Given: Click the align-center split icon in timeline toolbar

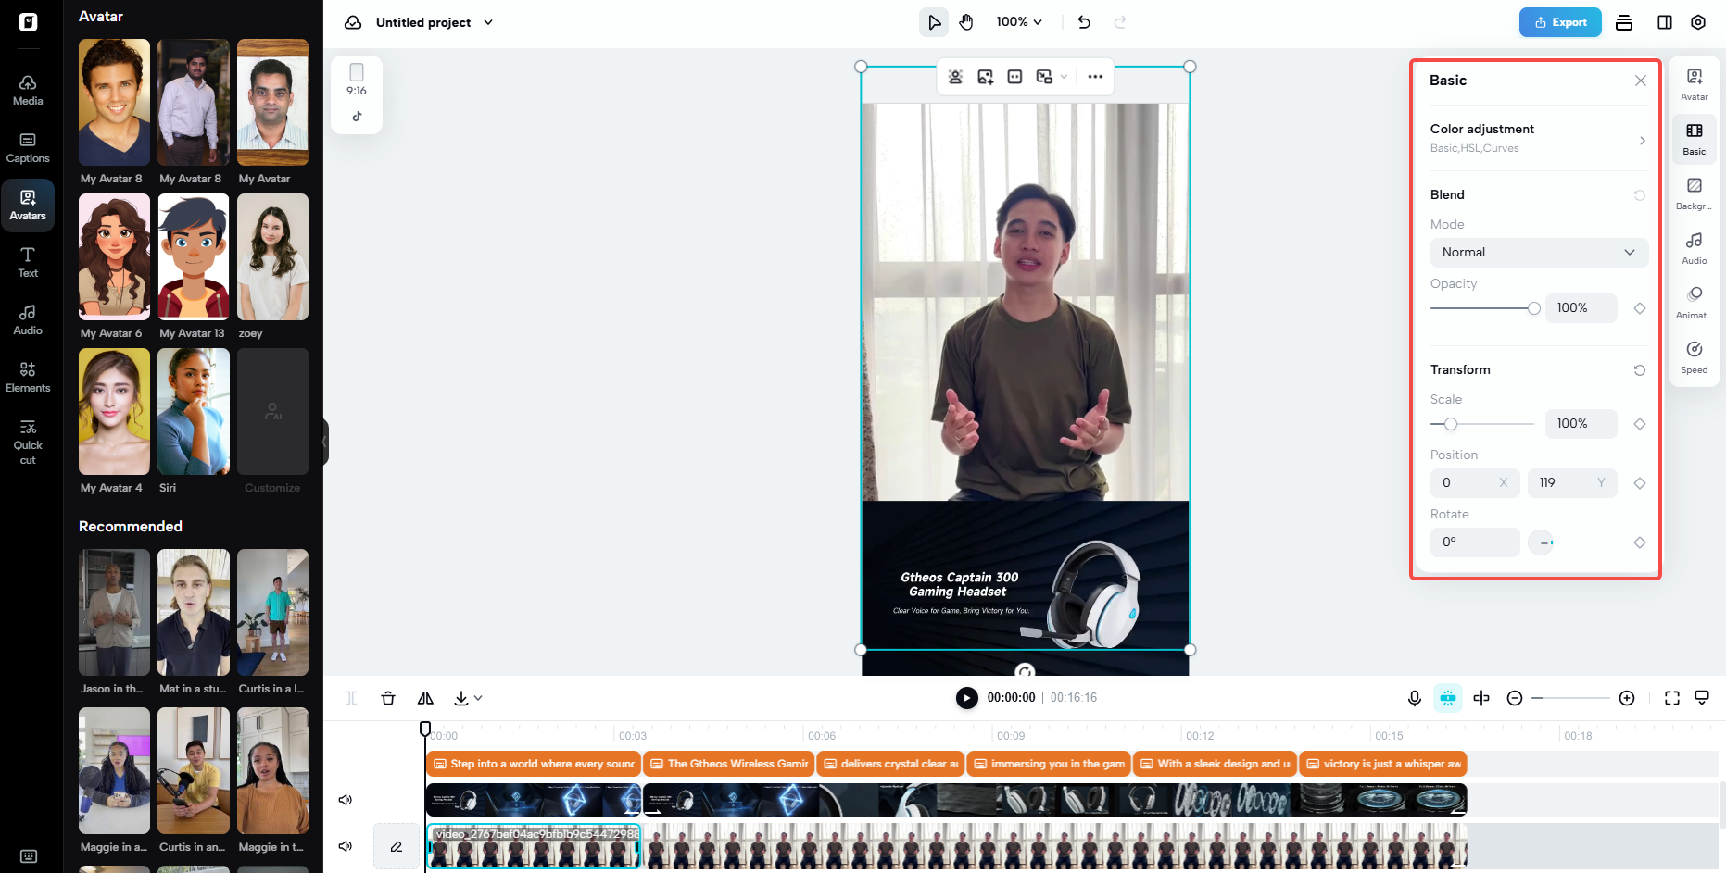Looking at the screenshot, I should pyautogui.click(x=1481, y=698).
